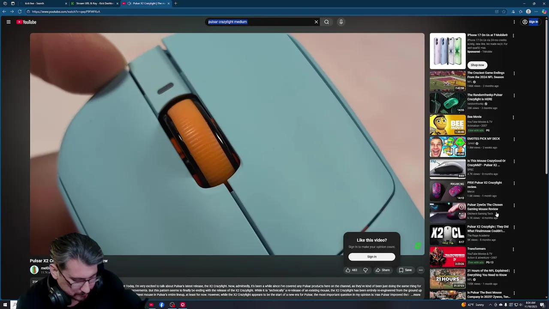Open Is This Mouse CrazyGood or CrazyMid video

coord(486,163)
